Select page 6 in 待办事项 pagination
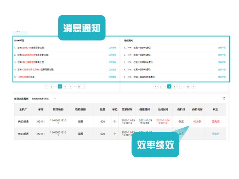239x179 pixels. (65, 86)
